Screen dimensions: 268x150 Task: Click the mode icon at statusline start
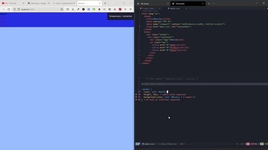point(137,144)
